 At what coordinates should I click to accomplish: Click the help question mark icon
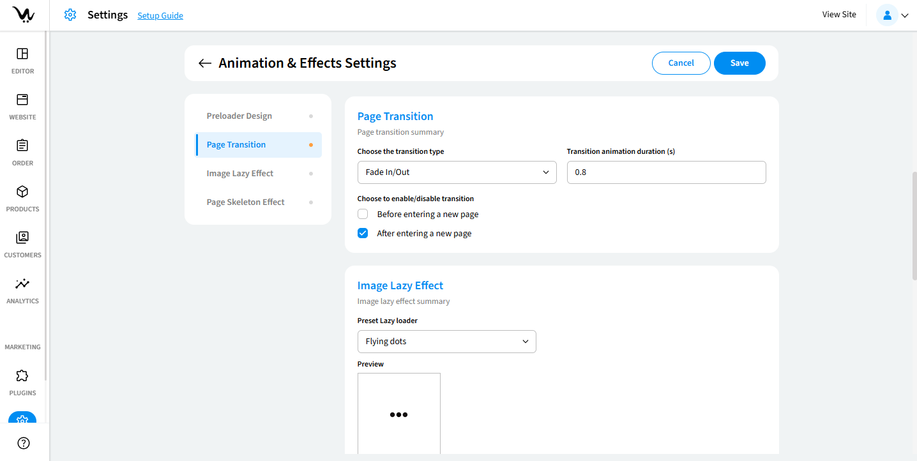tap(24, 443)
